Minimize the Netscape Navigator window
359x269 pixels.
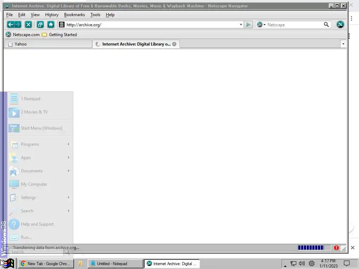[331, 6]
